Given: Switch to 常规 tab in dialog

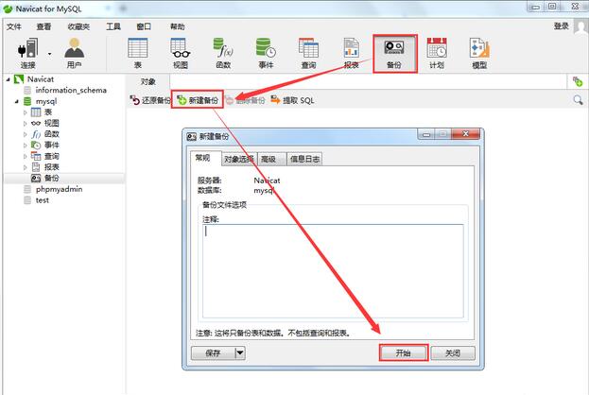Looking at the screenshot, I should click(x=205, y=158).
